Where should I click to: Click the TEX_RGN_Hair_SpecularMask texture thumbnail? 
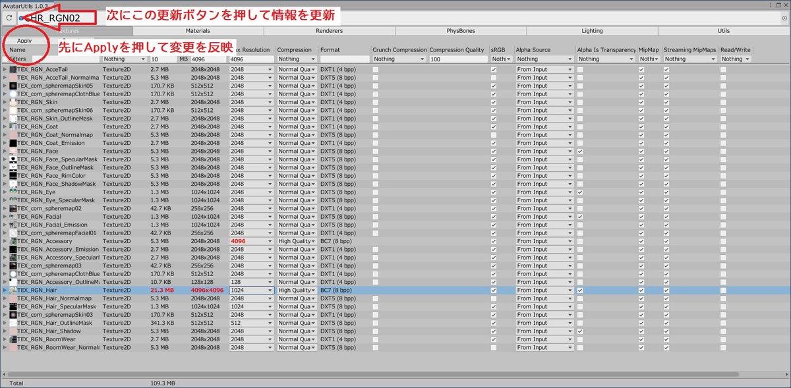(13, 306)
